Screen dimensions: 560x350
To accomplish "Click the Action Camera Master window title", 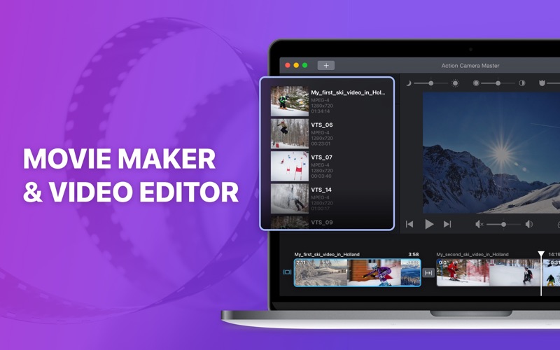I will (x=470, y=66).
